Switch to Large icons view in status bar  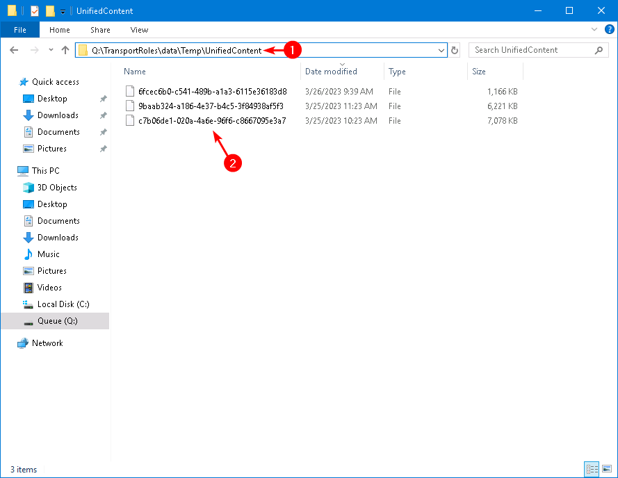(607, 469)
